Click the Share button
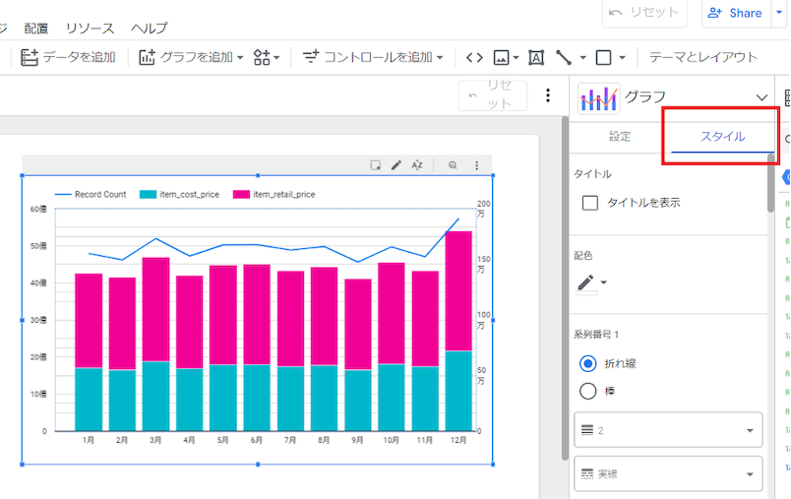Screen dimensions: 791x499 (736, 13)
